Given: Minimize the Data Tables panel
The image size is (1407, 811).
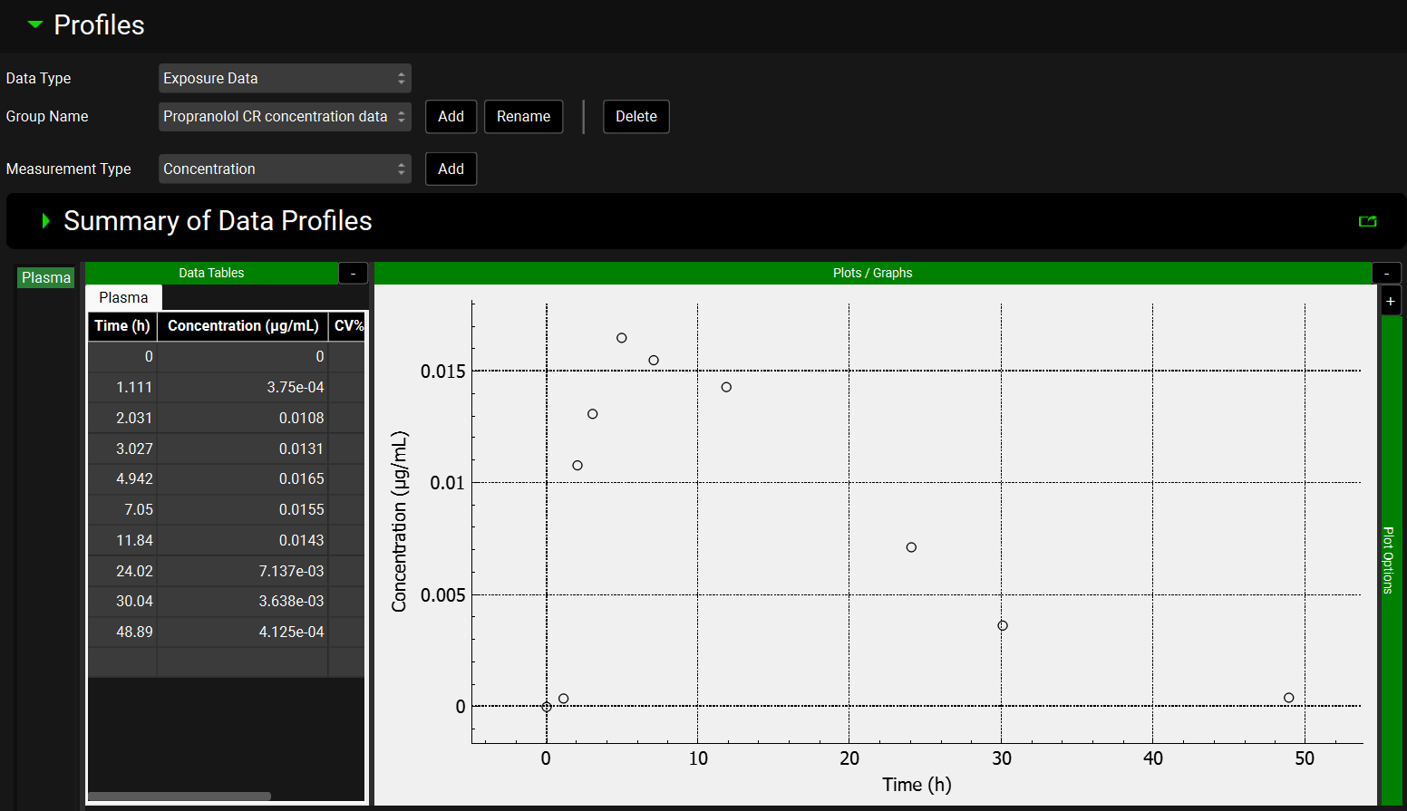Looking at the screenshot, I should (353, 273).
